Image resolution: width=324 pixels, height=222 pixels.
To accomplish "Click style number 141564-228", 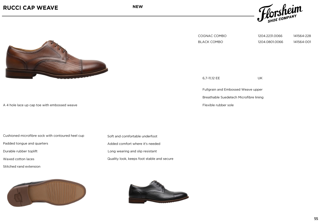I will click(x=302, y=36).
